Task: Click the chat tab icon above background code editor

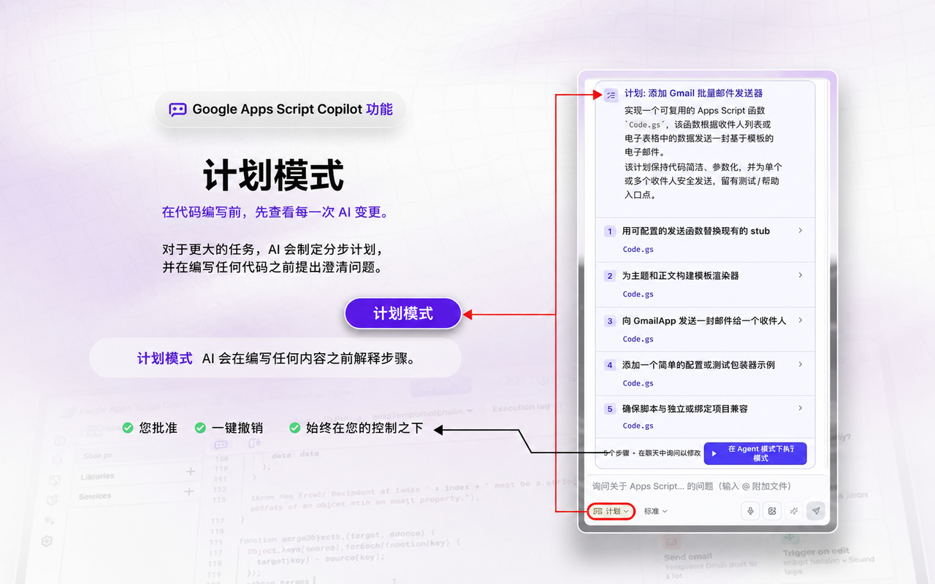Action: (221, 445)
